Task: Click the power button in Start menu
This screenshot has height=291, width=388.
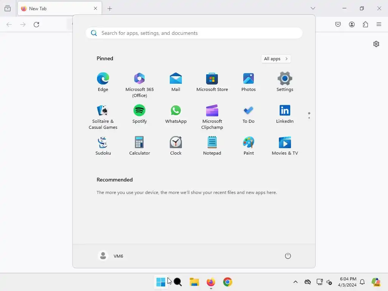Action: pos(288,256)
